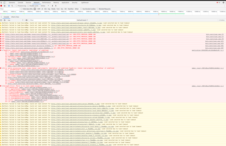Image resolution: width=226 pixels, height=146 pixels.
Task: Select the All filter type button
Action: [35, 9]
